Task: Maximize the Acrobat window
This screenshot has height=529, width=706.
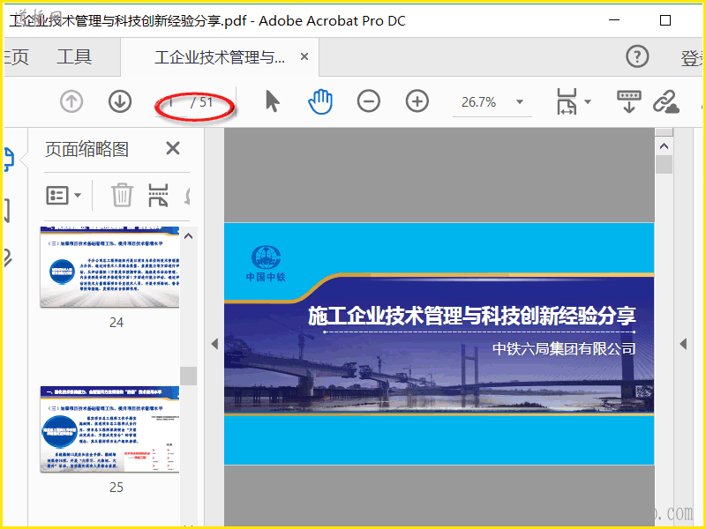Action: click(x=665, y=20)
